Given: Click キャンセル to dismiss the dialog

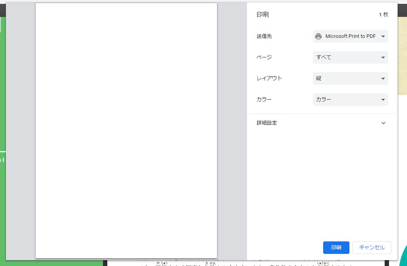Looking at the screenshot, I should click(372, 248).
